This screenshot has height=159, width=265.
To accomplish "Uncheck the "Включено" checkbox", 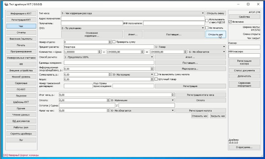I will click(230, 22).
